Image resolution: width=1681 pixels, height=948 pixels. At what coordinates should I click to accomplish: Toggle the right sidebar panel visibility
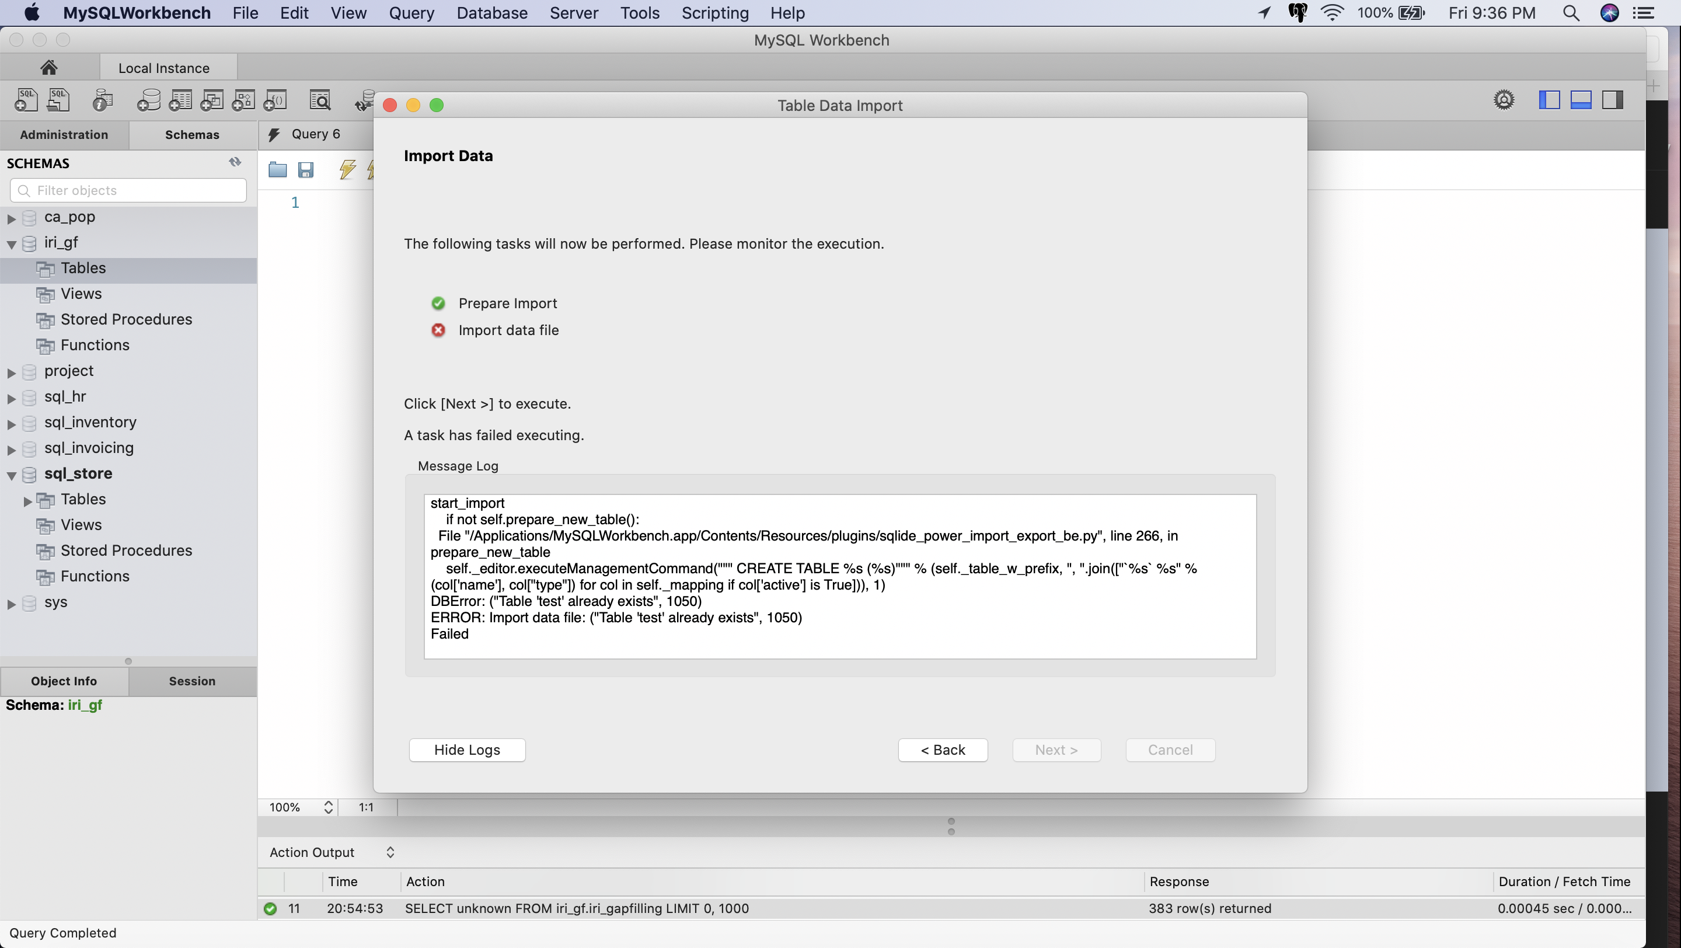(x=1612, y=100)
